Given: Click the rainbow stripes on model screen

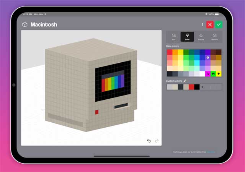Looking at the screenshot, I should pos(113,83).
